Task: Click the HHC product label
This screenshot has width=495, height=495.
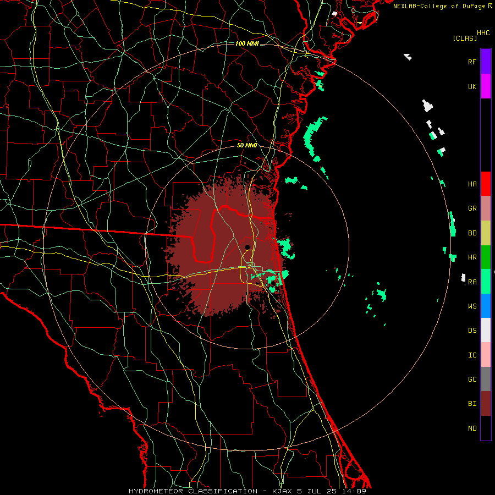Action: point(483,33)
